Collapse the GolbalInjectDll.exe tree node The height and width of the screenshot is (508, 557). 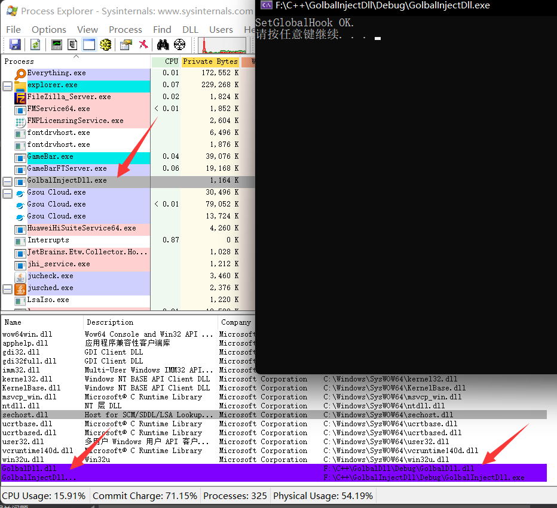[x=7, y=181]
